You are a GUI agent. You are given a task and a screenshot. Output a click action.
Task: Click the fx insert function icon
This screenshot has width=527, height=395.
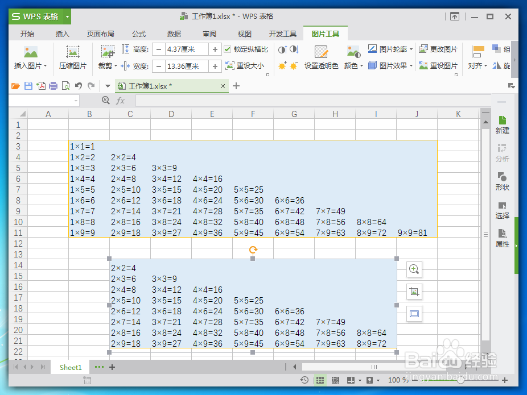[120, 101]
